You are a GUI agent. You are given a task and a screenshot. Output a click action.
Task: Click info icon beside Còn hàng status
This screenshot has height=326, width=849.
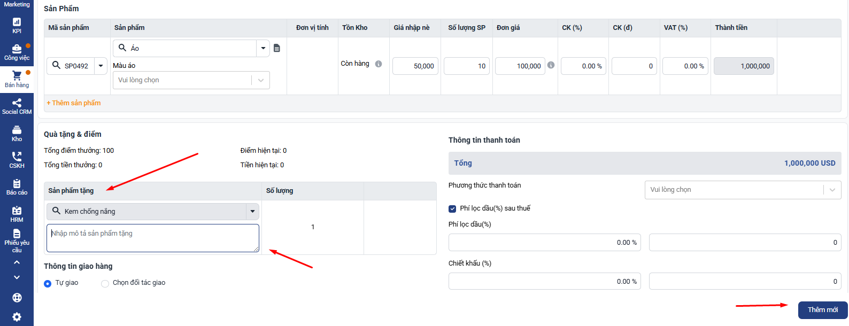379,64
